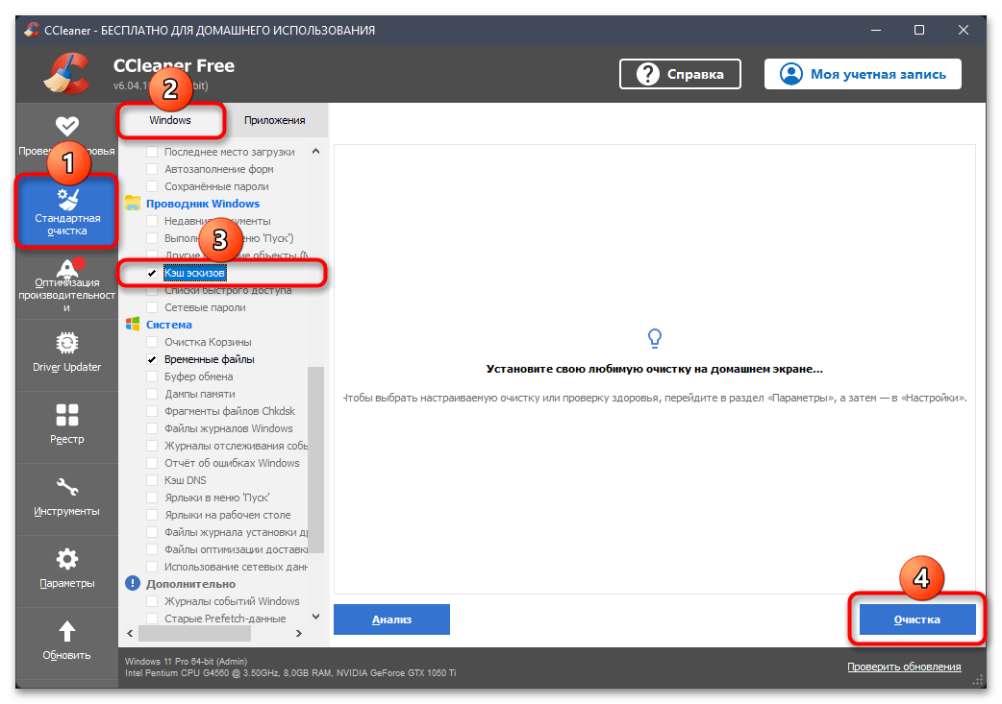Click the lightbulb tip icon

[x=654, y=338]
